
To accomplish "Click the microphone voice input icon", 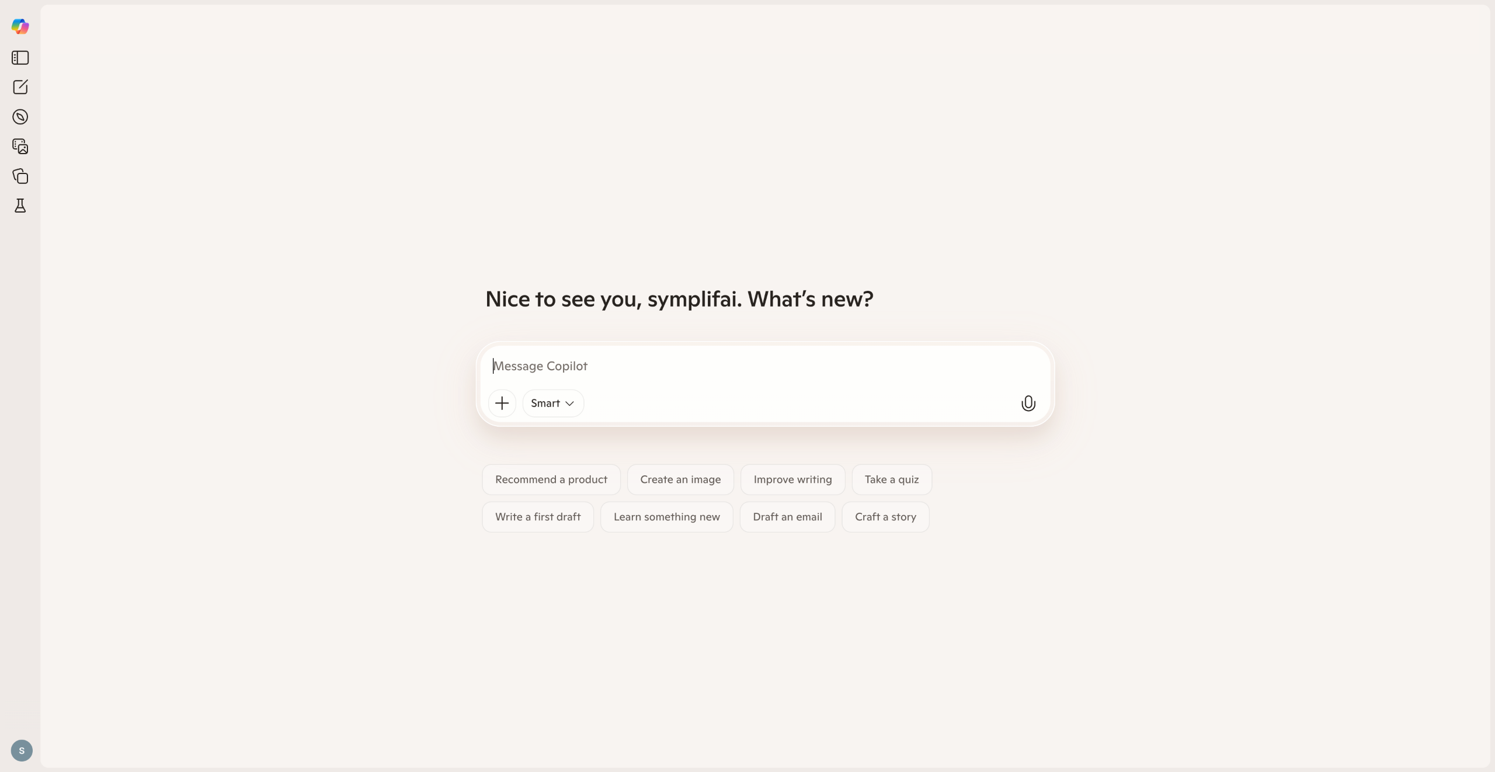I will click(x=1028, y=404).
